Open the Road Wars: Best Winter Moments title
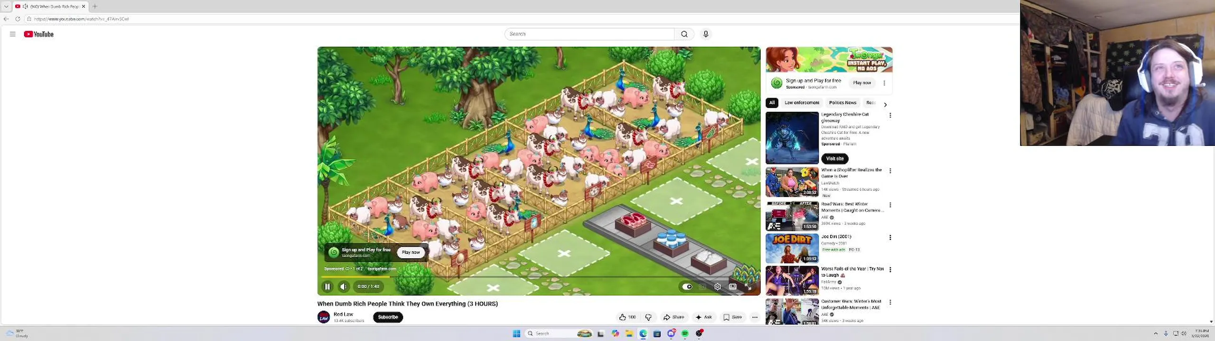The width and height of the screenshot is (1215, 341). coord(852,207)
